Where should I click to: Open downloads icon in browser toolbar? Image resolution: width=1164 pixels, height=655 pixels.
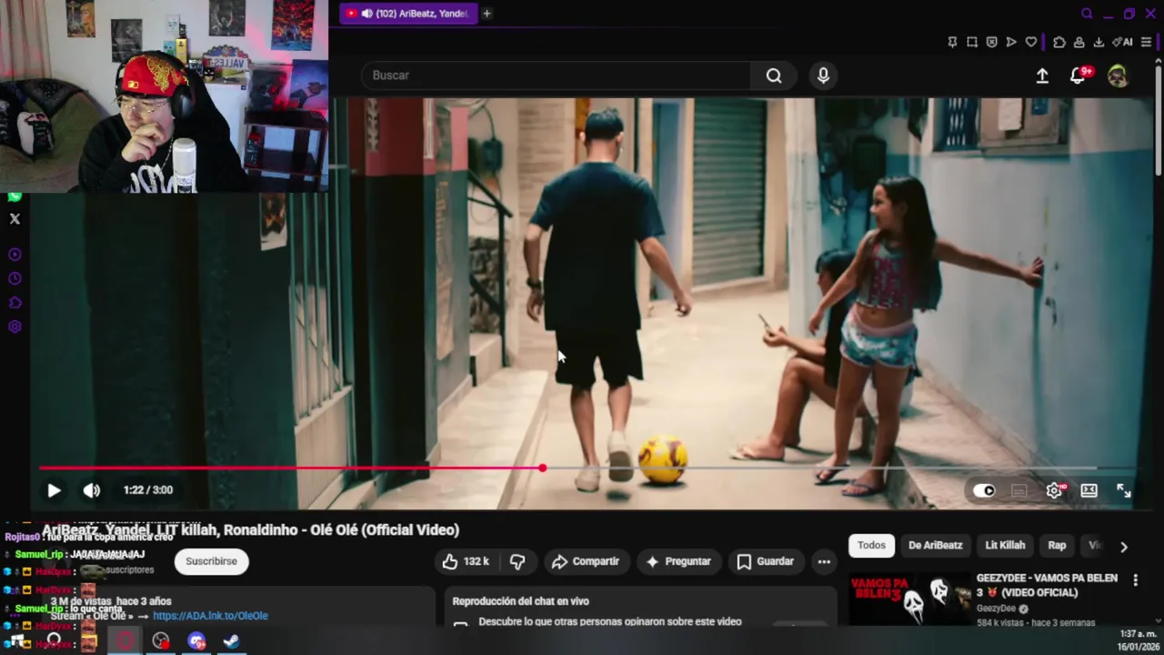[1099, 42]
